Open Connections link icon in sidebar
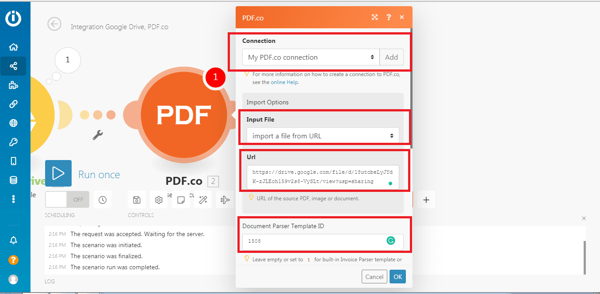 coord(13,104)
